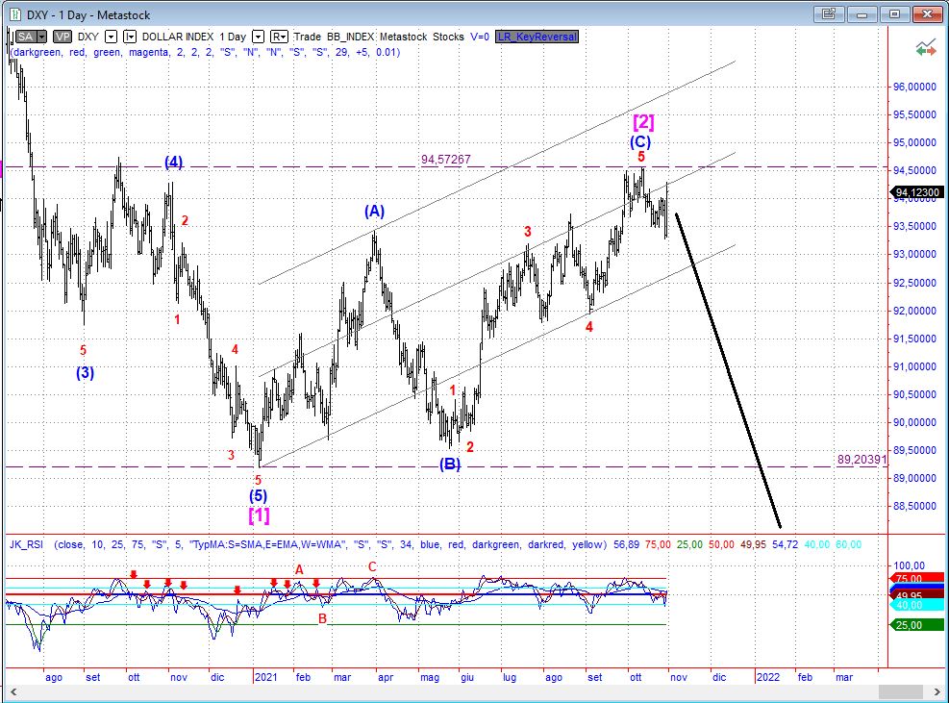This screenshot has height=703, width=949.
Task: Open the DXY symbol dropdown arrow
Action: [111, 37]
